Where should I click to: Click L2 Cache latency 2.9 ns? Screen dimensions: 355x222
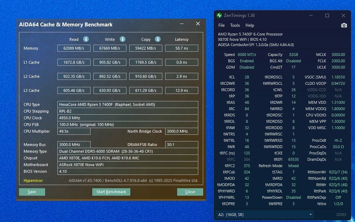[182, 76]
